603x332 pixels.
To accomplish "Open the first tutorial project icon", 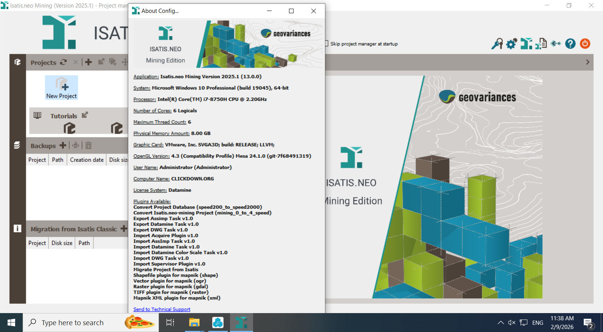I will click(x=70, y=128).
